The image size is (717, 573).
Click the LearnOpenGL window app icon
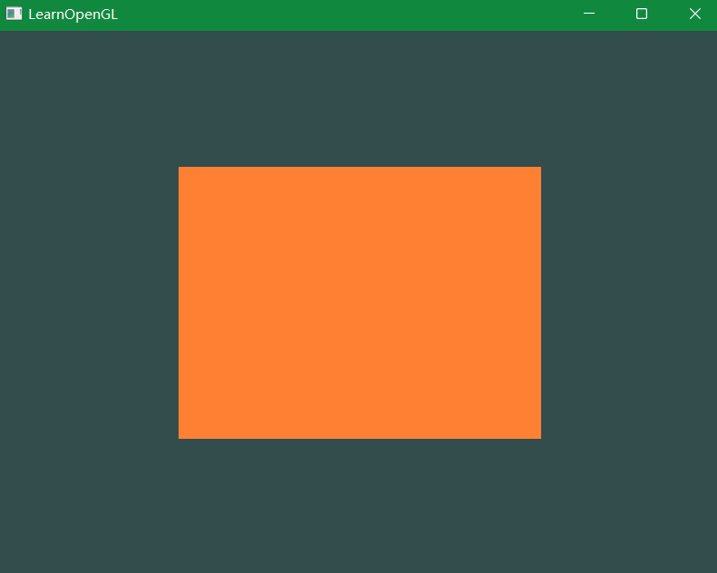(x=14, y=14)
